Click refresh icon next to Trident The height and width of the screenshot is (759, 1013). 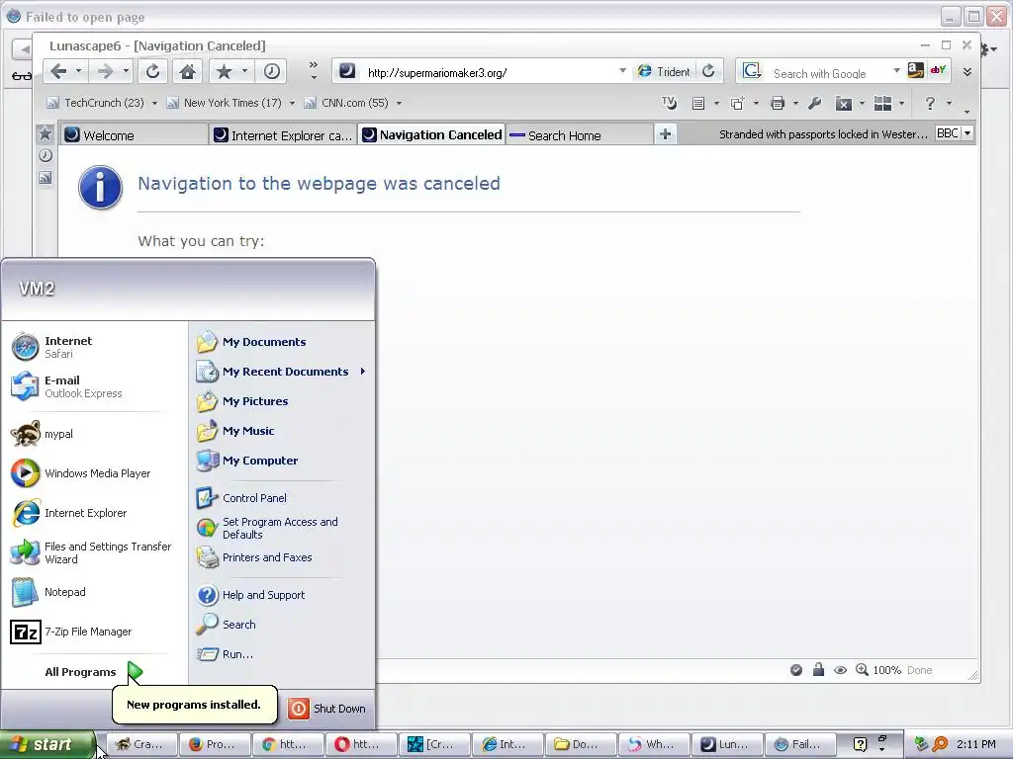[708, 71]
